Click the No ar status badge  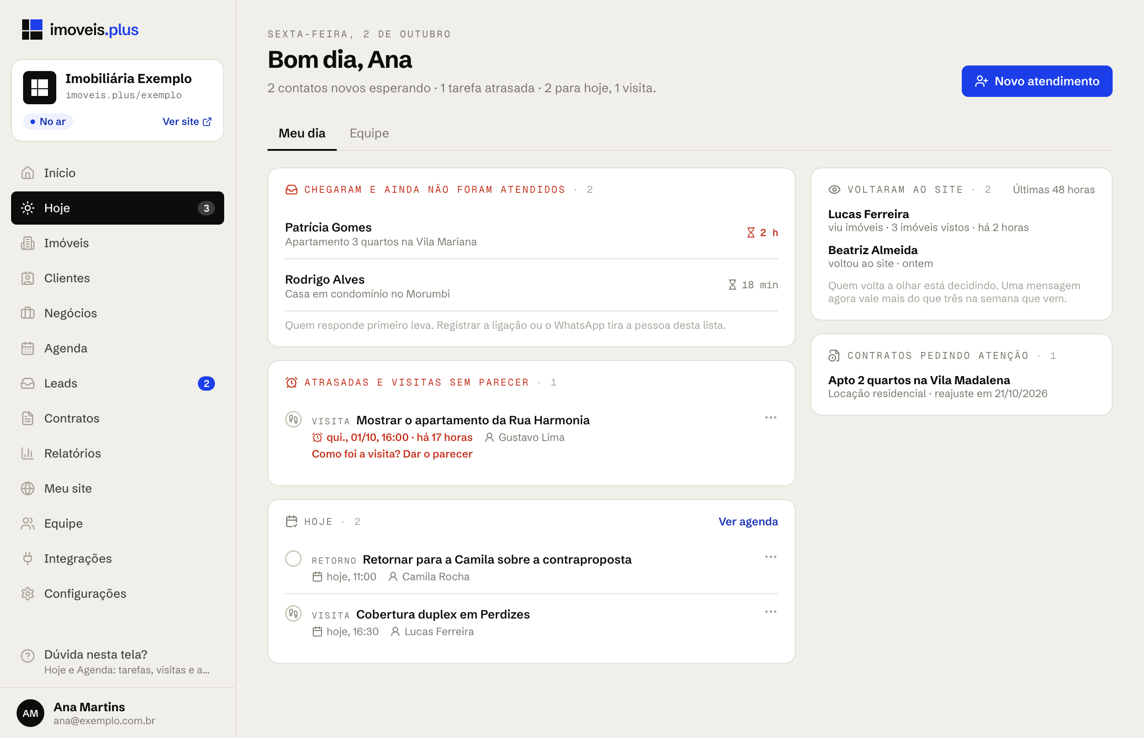pos(48,122)
